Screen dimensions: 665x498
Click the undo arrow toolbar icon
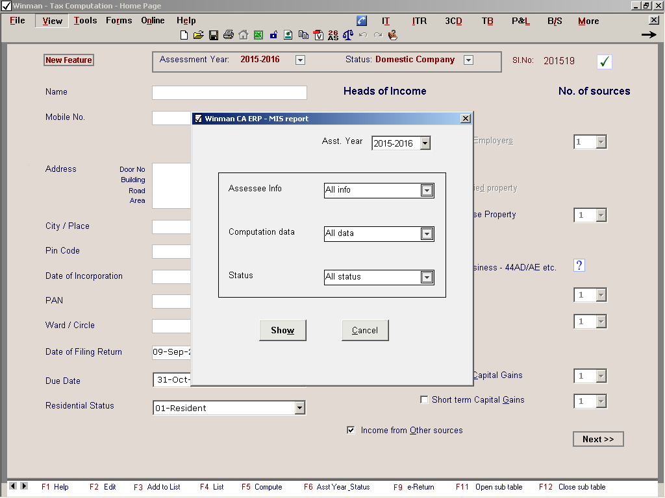tap(363, 35)
